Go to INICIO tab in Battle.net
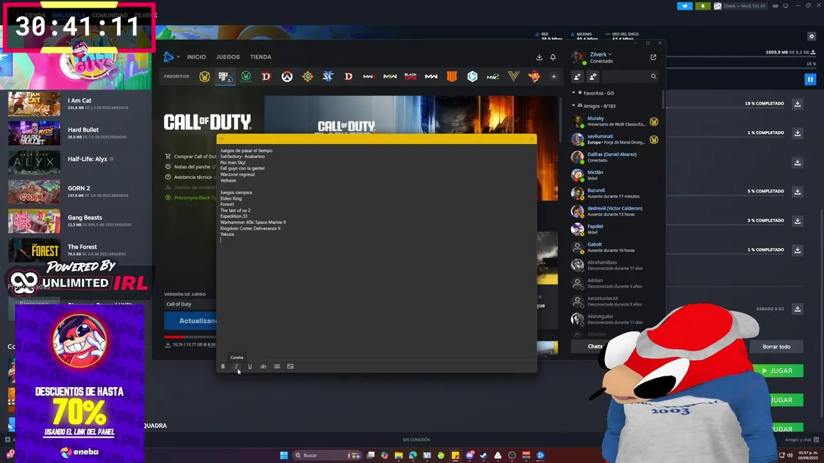This screenshot has width=824, height=463. [x=196, y=57]
